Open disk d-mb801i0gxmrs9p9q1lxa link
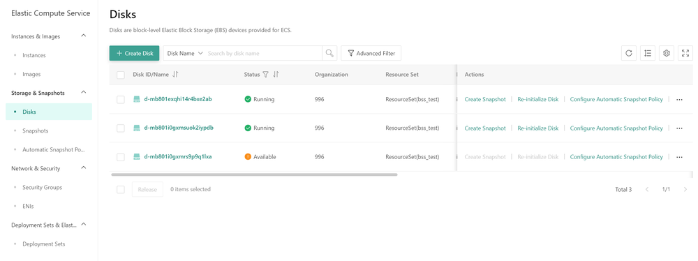 tap(178, 157)
